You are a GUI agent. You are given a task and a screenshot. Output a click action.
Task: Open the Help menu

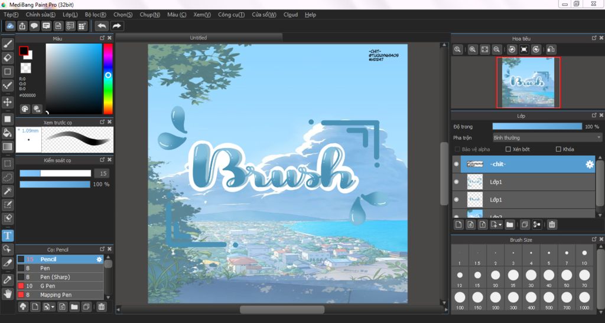(x=310, y=15)
